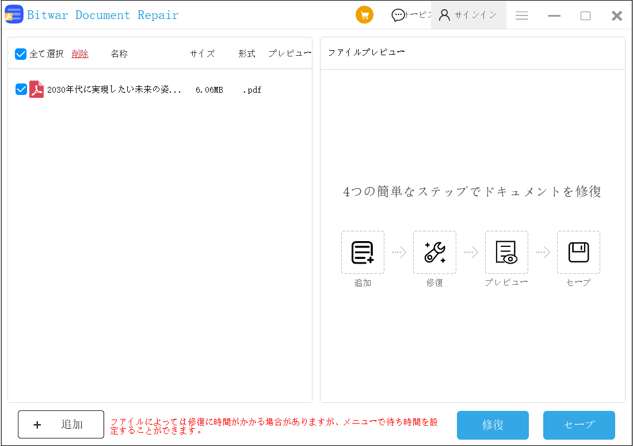Uncheck the 2030年代 PDF file checkbox

coord(21,89)
